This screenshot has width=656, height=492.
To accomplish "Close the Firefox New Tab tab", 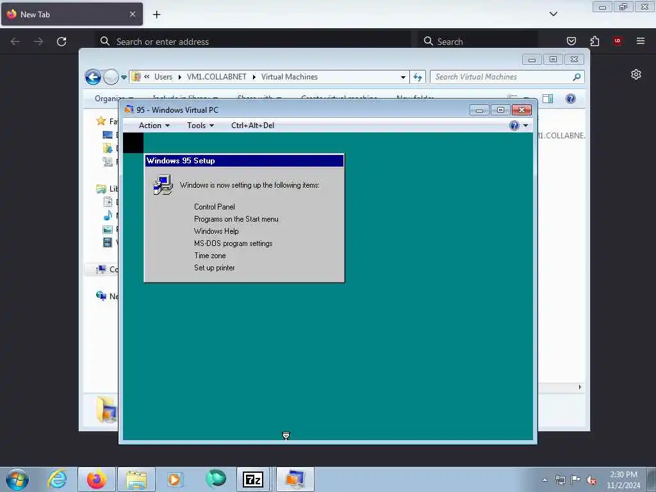I will (133, 14).
